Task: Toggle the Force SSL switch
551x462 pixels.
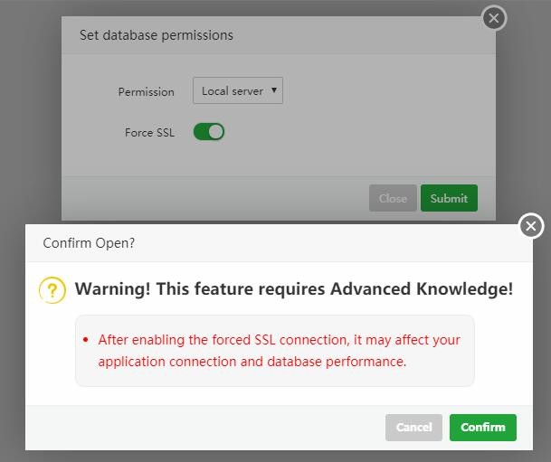Action: (x=209, y=132)
